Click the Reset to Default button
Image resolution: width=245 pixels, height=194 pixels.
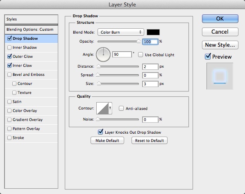[x=150, y=141]
